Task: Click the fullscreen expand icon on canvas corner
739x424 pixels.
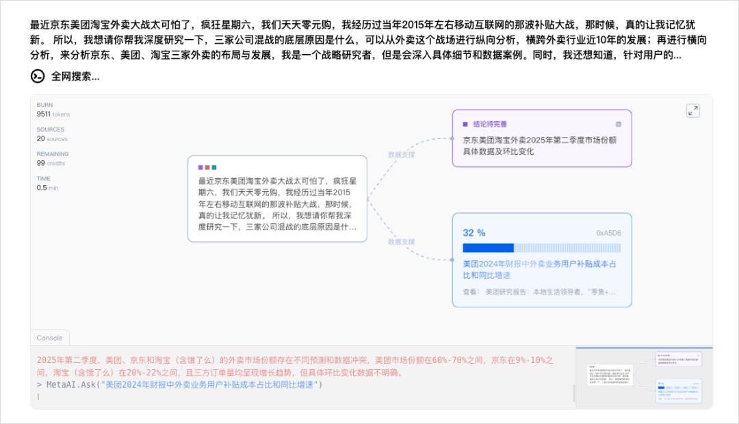Action: coord(694,110)
